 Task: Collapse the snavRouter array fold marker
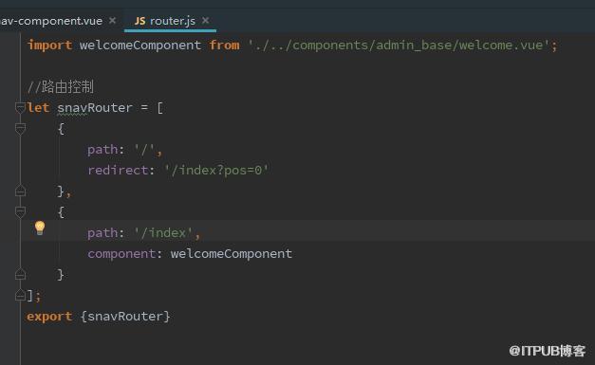click(x=20, y=108)
